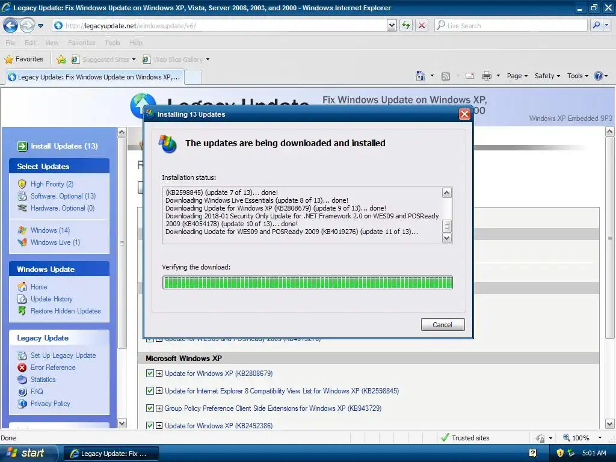
Task: Select Hardware, Optional (0) updates
Action: pyautogui.click(x=63, y=208)
